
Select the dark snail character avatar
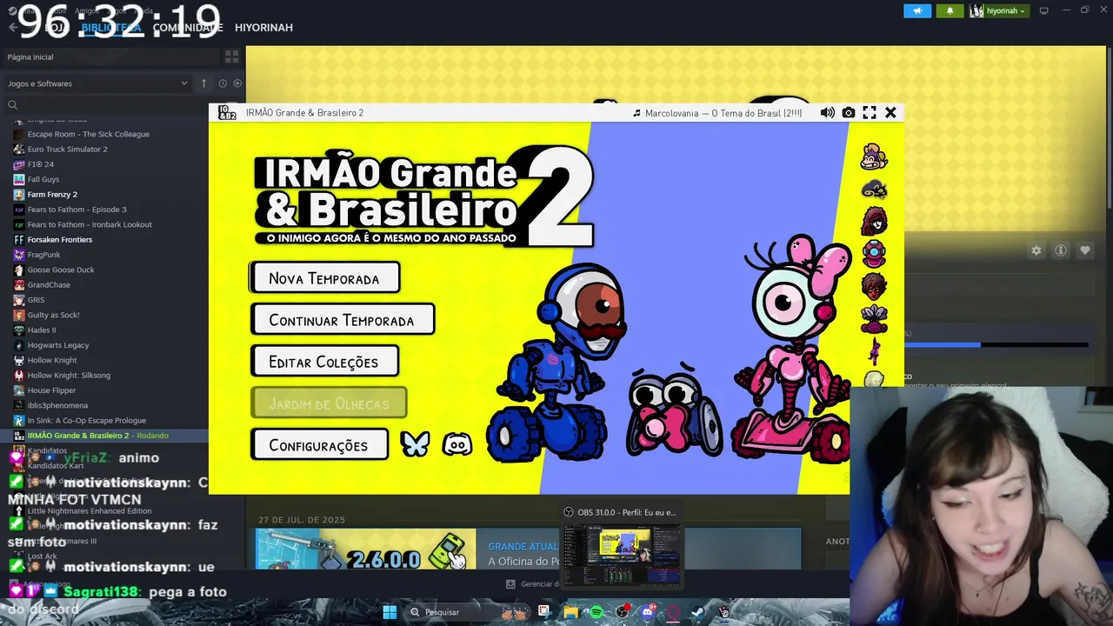874,189
